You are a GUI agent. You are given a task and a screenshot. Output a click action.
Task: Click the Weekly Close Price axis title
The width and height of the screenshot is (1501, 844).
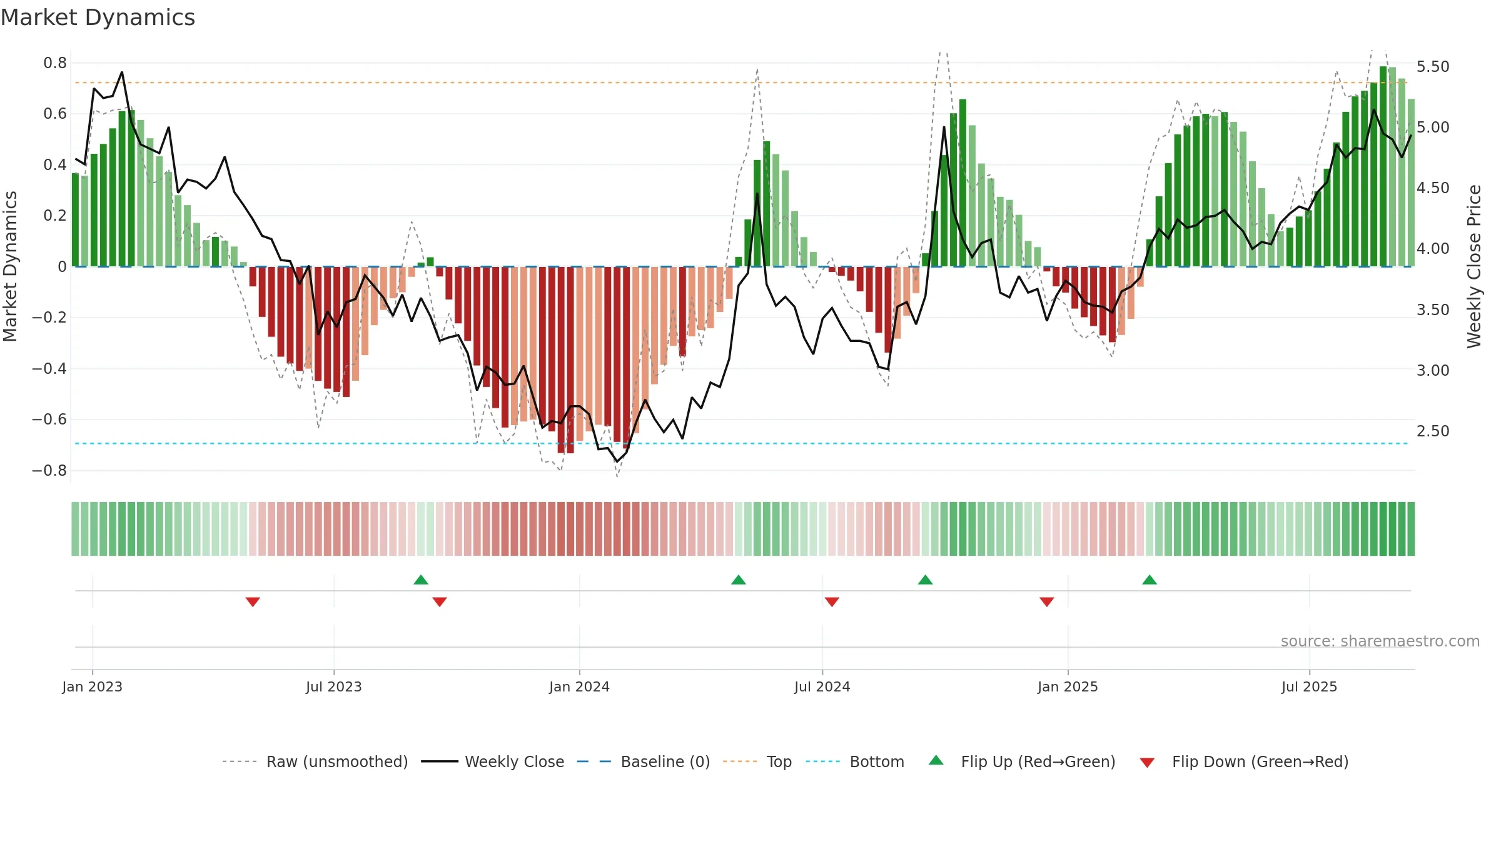click(1474, 266)
